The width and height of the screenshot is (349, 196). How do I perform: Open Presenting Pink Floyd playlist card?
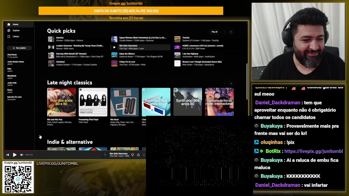(x=93, y=102)
